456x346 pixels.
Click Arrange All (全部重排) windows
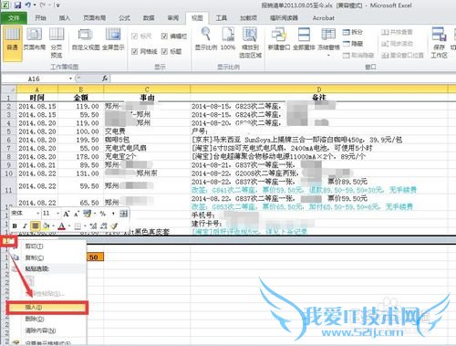click(304, 38)
